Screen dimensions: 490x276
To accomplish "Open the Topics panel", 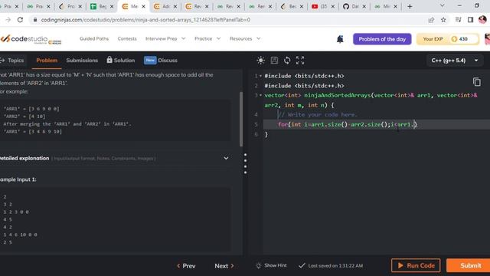I will [12, 60].
